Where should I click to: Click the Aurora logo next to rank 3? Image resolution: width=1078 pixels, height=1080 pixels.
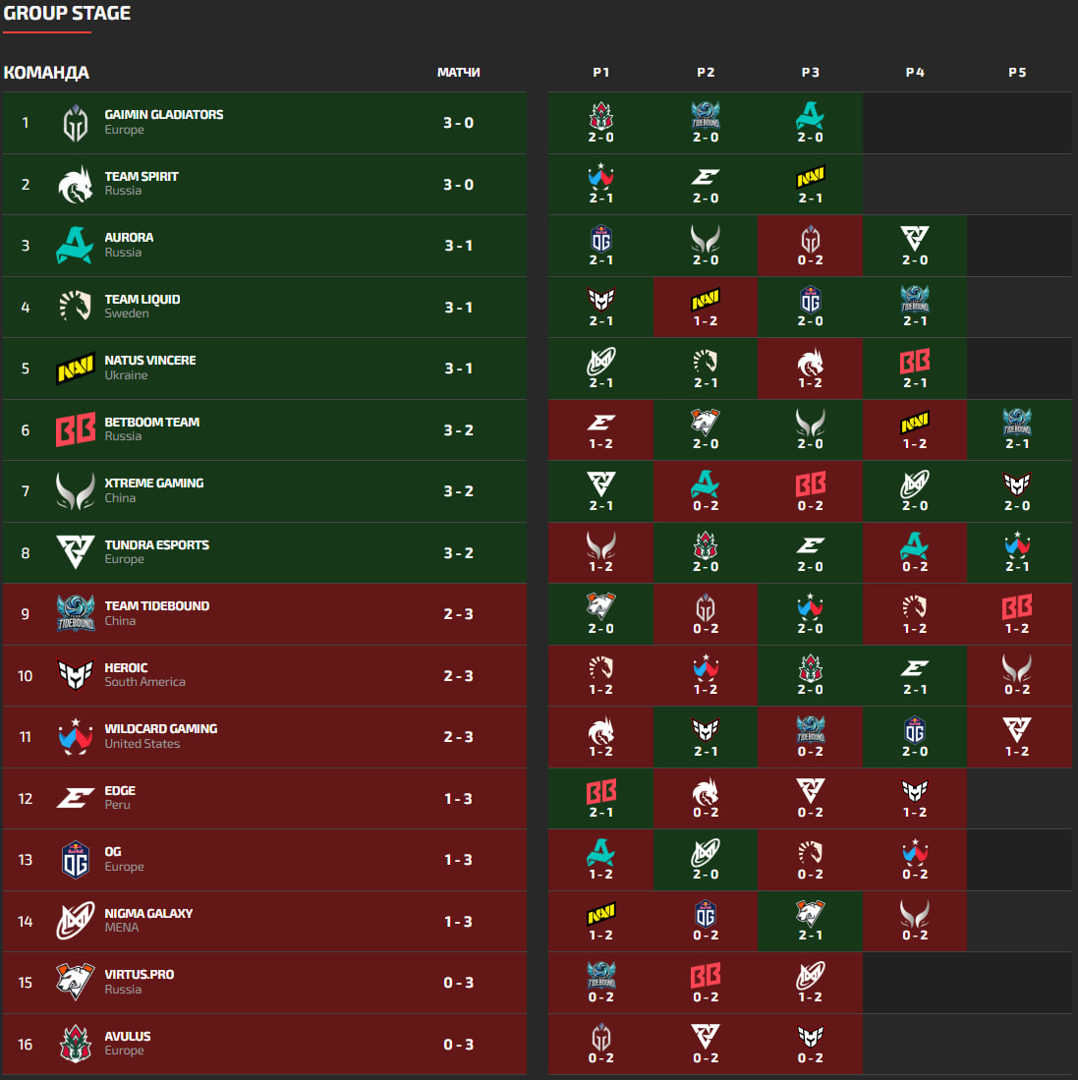tap(76, 246)
